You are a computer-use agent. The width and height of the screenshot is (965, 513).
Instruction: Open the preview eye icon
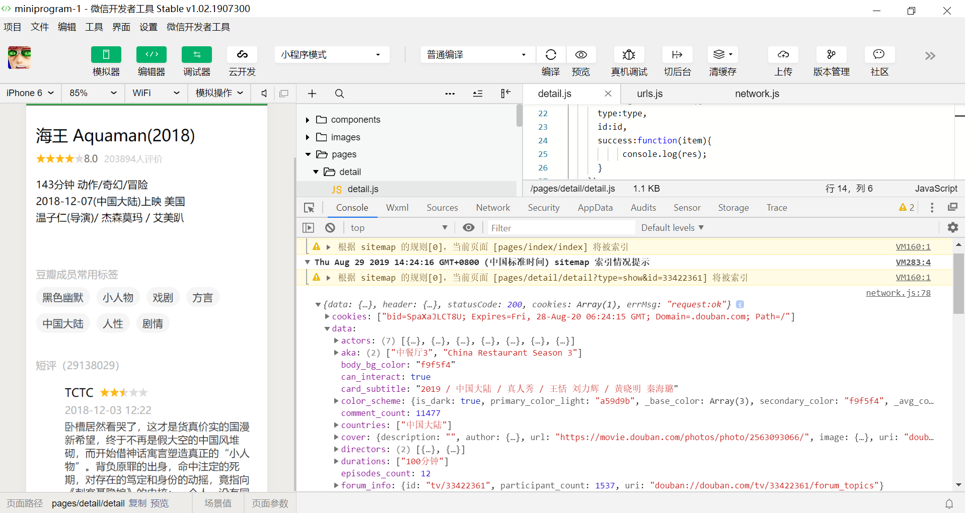click(x=581, y=55)
